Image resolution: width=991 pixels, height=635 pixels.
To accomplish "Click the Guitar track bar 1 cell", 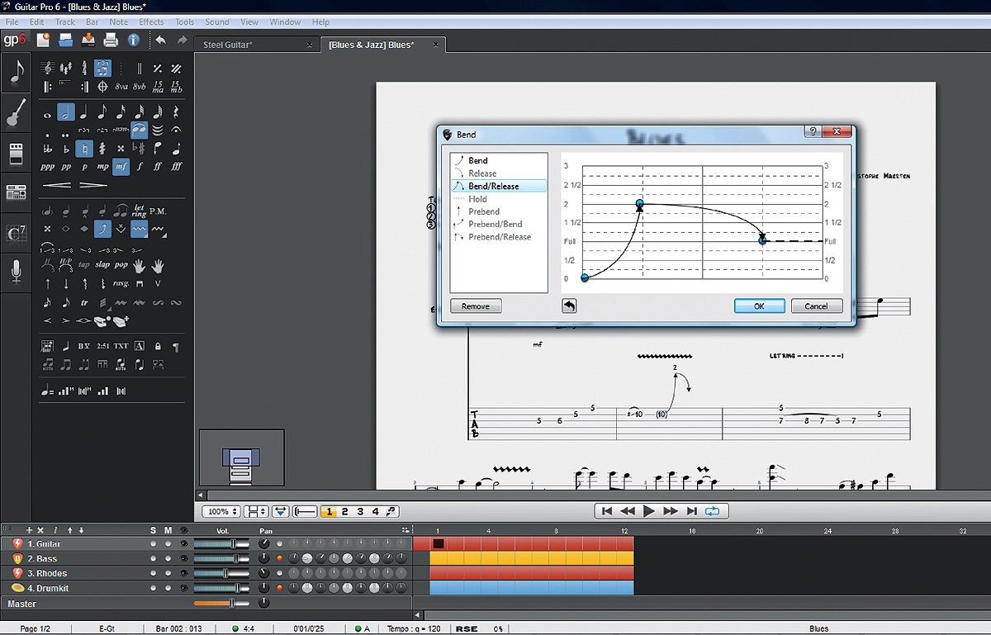I will point(439,544).
